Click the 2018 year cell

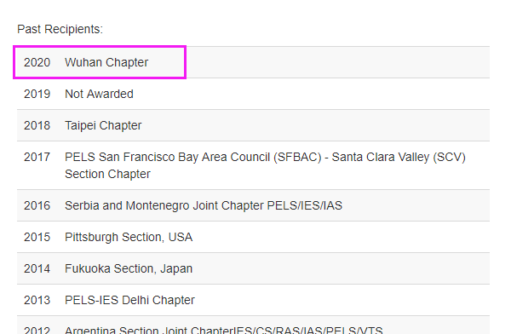[37, 125]
